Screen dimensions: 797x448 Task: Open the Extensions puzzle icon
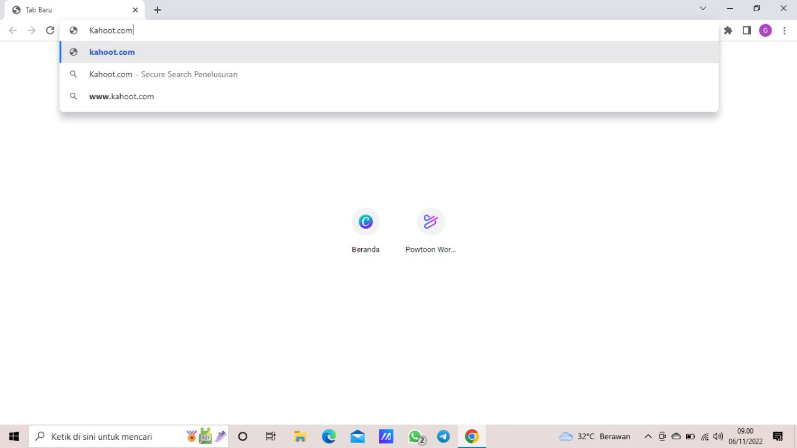(728, 31)
